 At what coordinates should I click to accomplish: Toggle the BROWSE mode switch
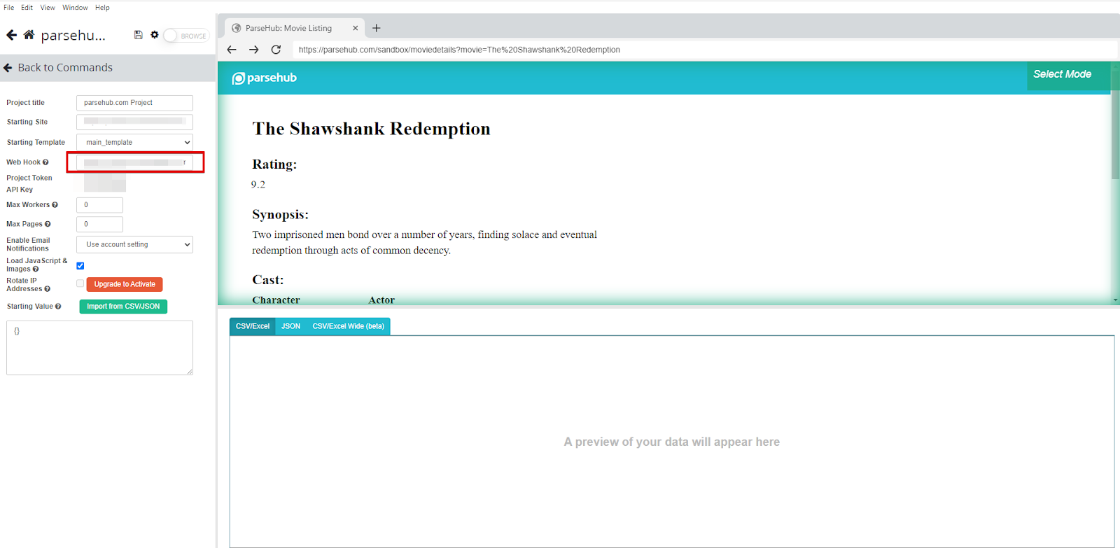pyautogui.click(x=186, y=36)
